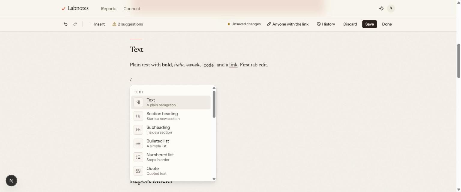The image size is (461, 192).
Task: Insert a Subheading block
Action: [171, 130]
